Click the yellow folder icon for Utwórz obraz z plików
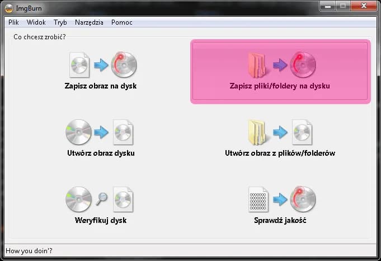 click(258, 132)
